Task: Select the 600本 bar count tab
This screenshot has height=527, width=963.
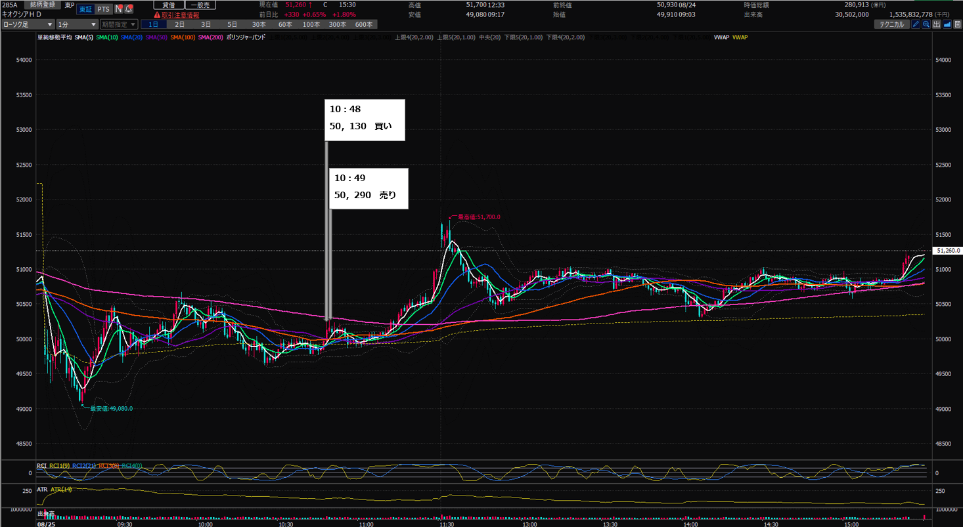Action: pyautogui.click(x=363, y=24)
